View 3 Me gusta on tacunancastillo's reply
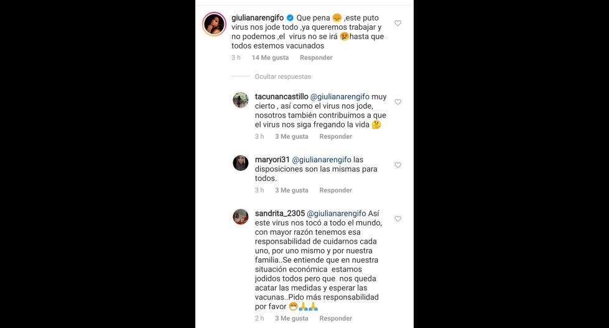The height and width of the screenshot is (328, 609). click(292, 137)
